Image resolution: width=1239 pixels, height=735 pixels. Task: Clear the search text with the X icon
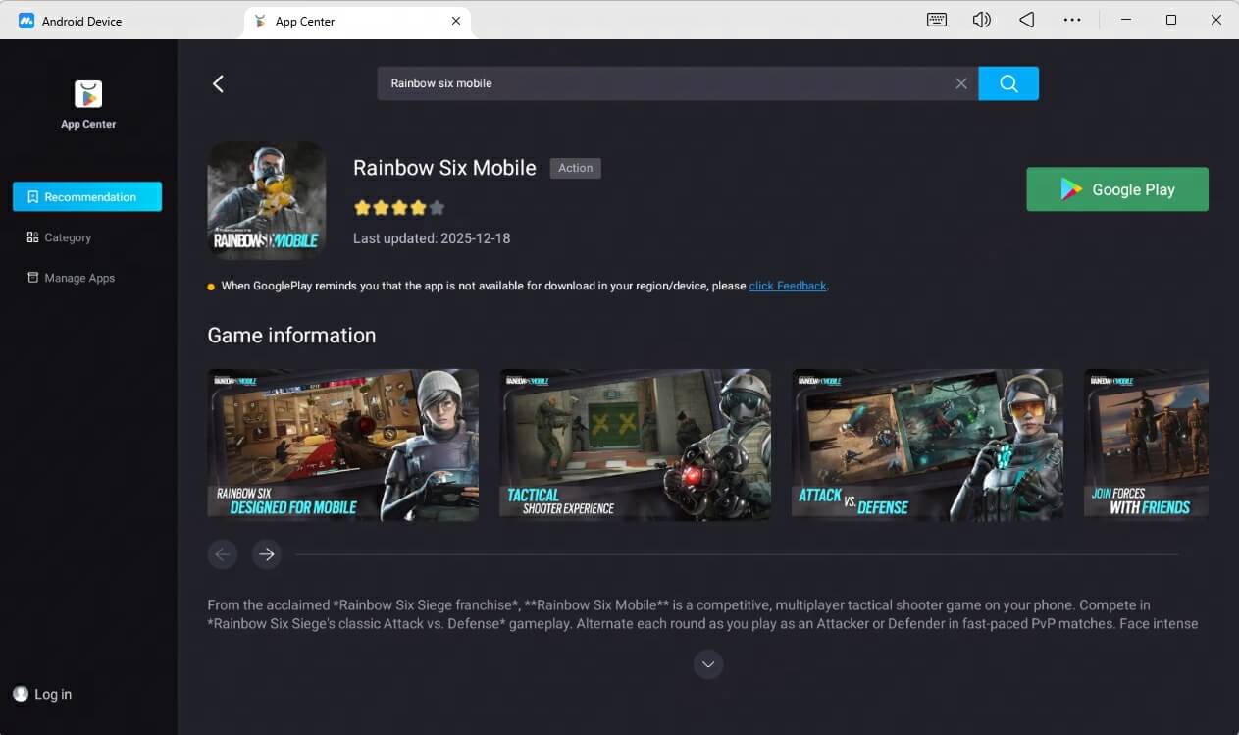pos(960,83)
